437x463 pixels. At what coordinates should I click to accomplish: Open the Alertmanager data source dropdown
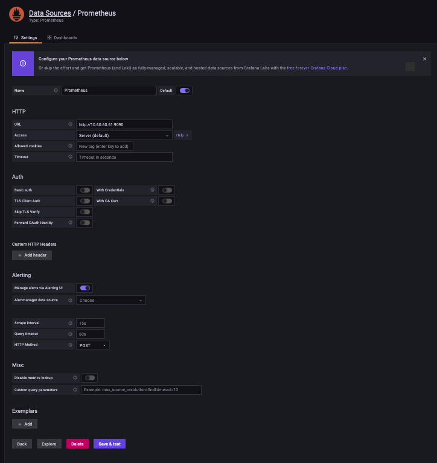(111, 300)
